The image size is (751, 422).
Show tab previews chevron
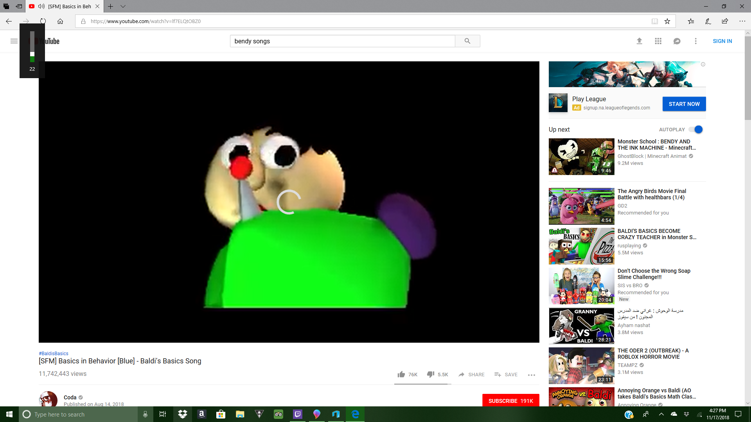tap(123, 6)
